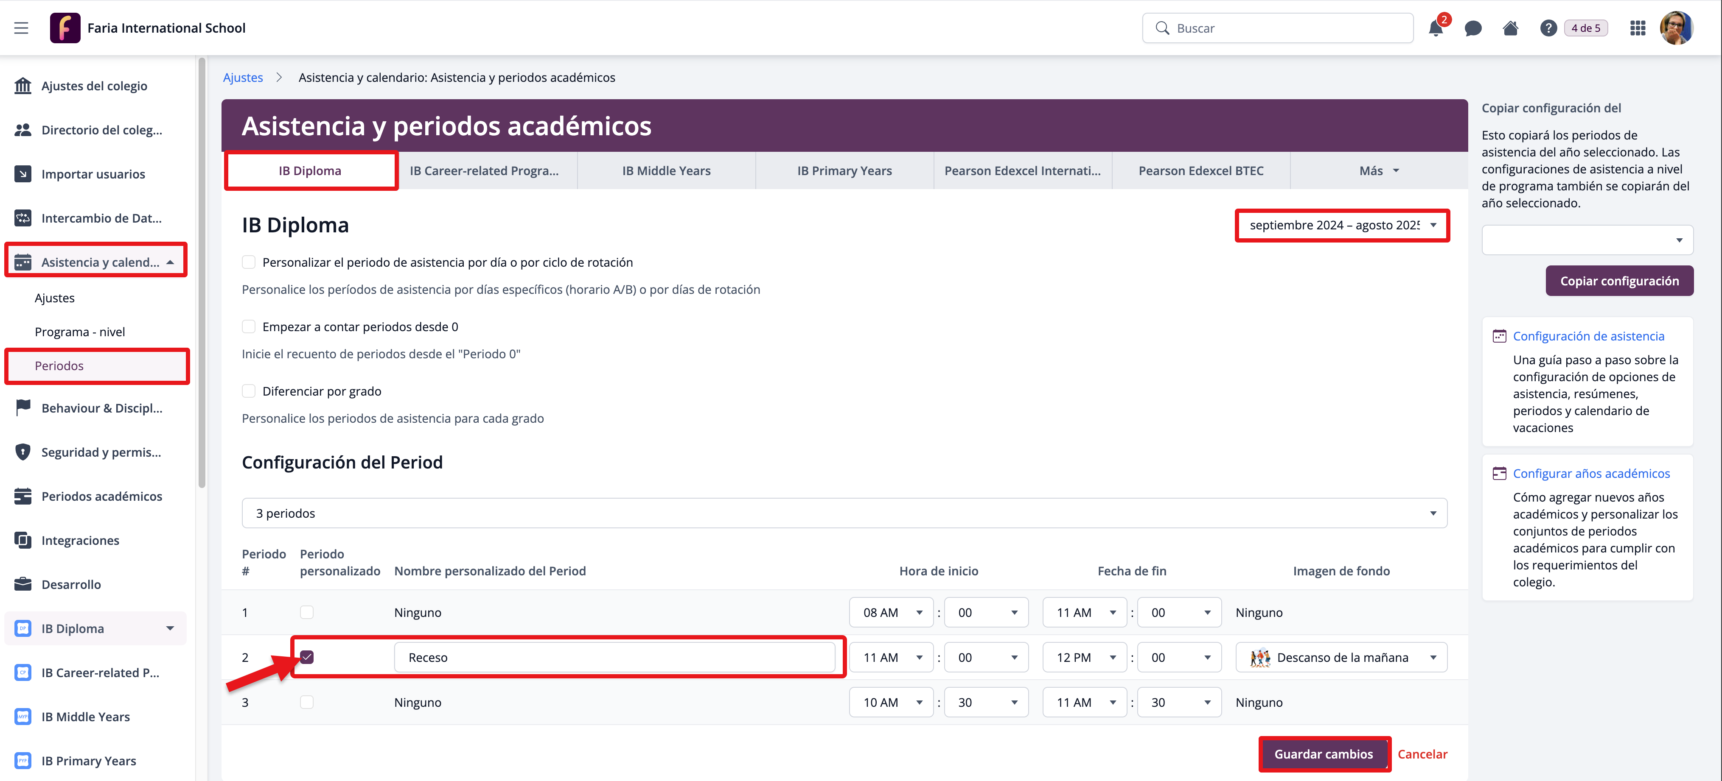The height and width of the screenshot is (781, 1722).
Task: Check the Diferenciar por grado checkbox
Action: click(x=249, y=391)
